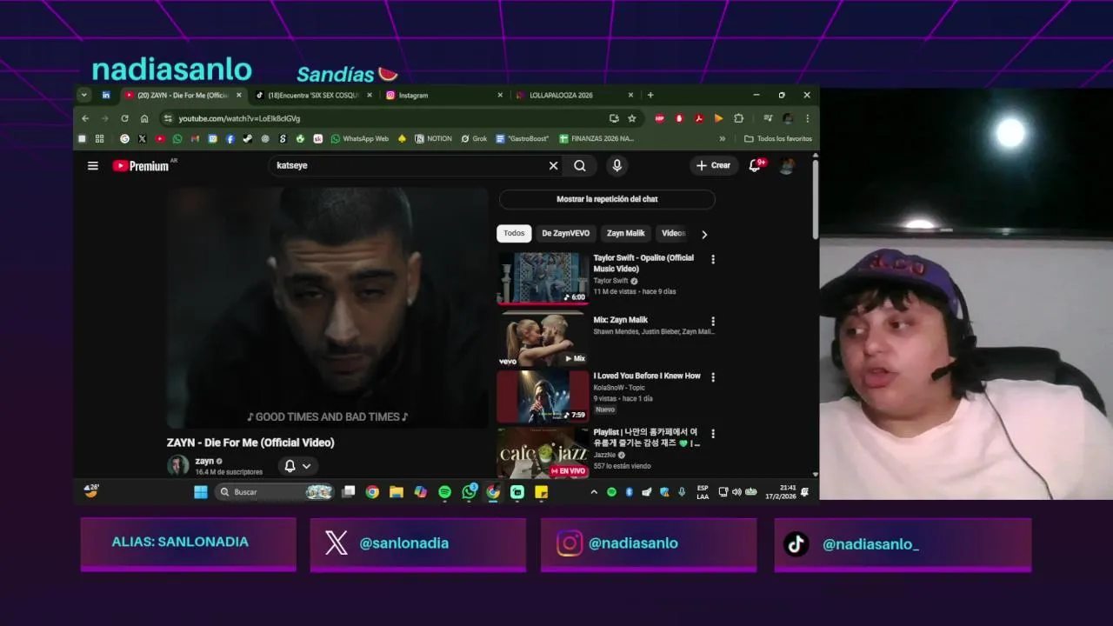1113x626 pixels.
Task: Clear the katseye search text
Action: 553,166
